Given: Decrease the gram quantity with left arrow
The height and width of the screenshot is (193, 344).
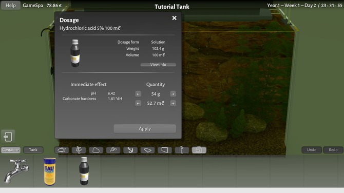Looking at the screenshot, I should coord(138,94).
